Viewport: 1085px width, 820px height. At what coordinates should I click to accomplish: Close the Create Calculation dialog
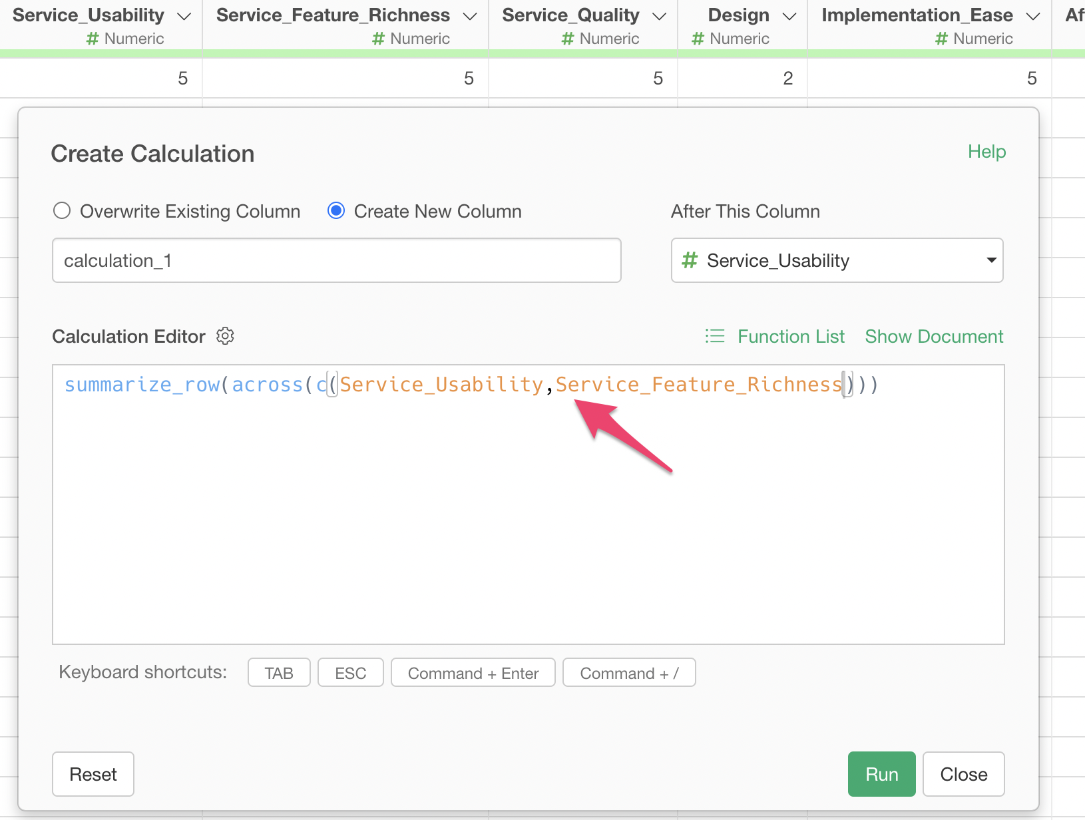(x=963, y=774)
